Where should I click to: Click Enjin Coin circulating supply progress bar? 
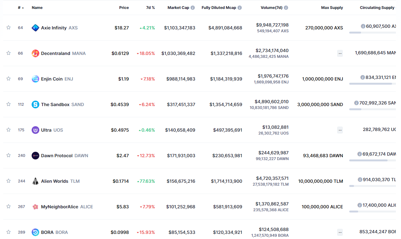coord(373,84)
